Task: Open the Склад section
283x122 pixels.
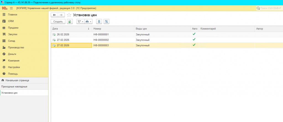Action: [x=24, y=41]
